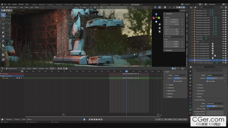Open the Grease Pencil mode dropdown in dopesheet
The width and height of the screenshot is (228, 128).
(13, 69)
